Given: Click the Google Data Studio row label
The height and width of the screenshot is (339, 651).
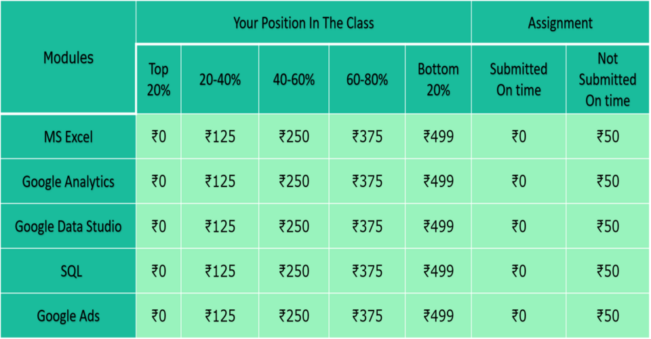Looking at the screenshot, I should [68, 226].
